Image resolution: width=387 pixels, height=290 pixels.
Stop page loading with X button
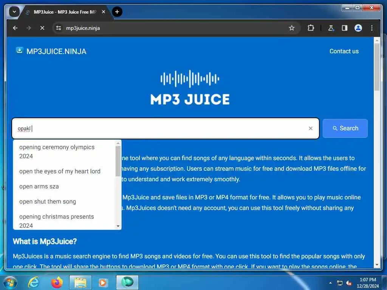42,28
